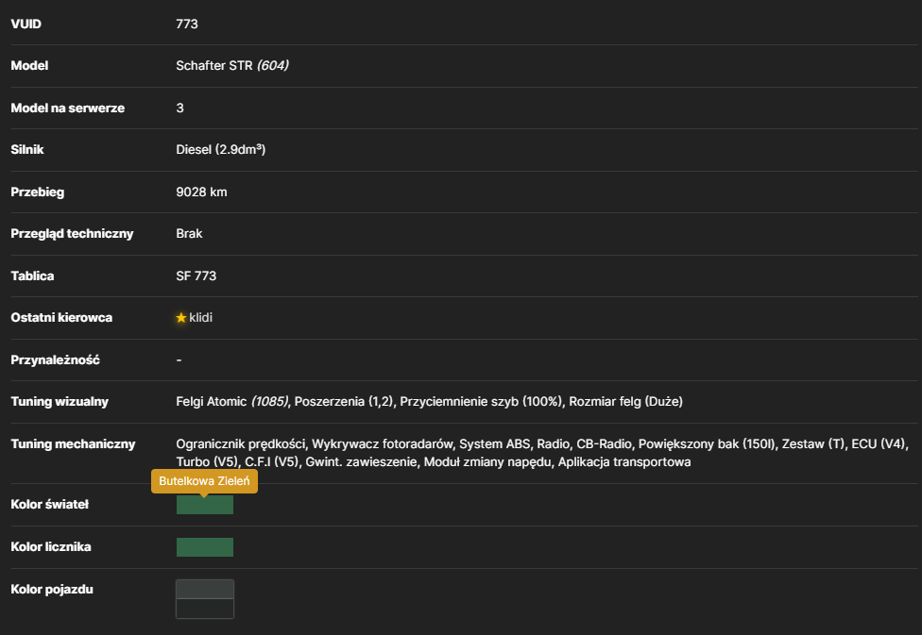Click the Rozmiar felg (Duże) entry
The width and height of the screenshot is (922, 635).
click(625, 402)
